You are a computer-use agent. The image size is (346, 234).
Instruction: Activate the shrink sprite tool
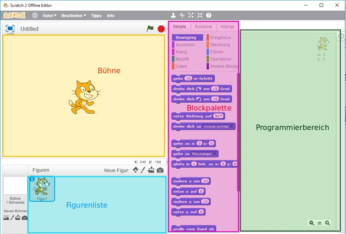(200, 15)
